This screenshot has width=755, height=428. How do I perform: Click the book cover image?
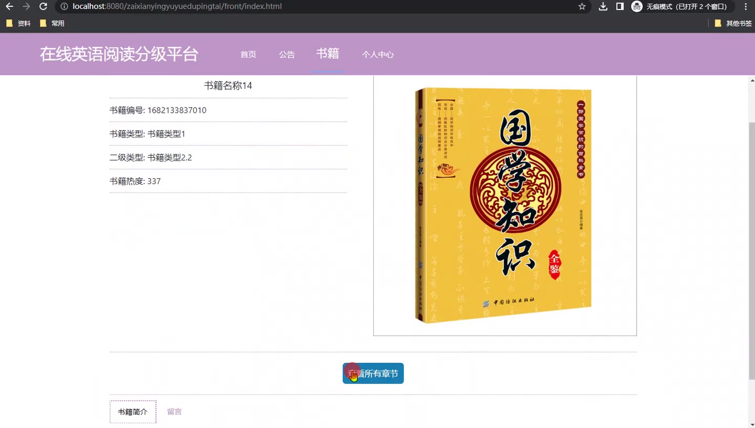pyautogui.click(x=505, y=205)
